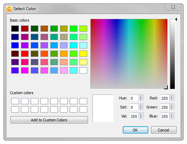Select the pale yellow swatch in fifth row
The width and height of the screenshot is (187, 144).
coord(83,62)
